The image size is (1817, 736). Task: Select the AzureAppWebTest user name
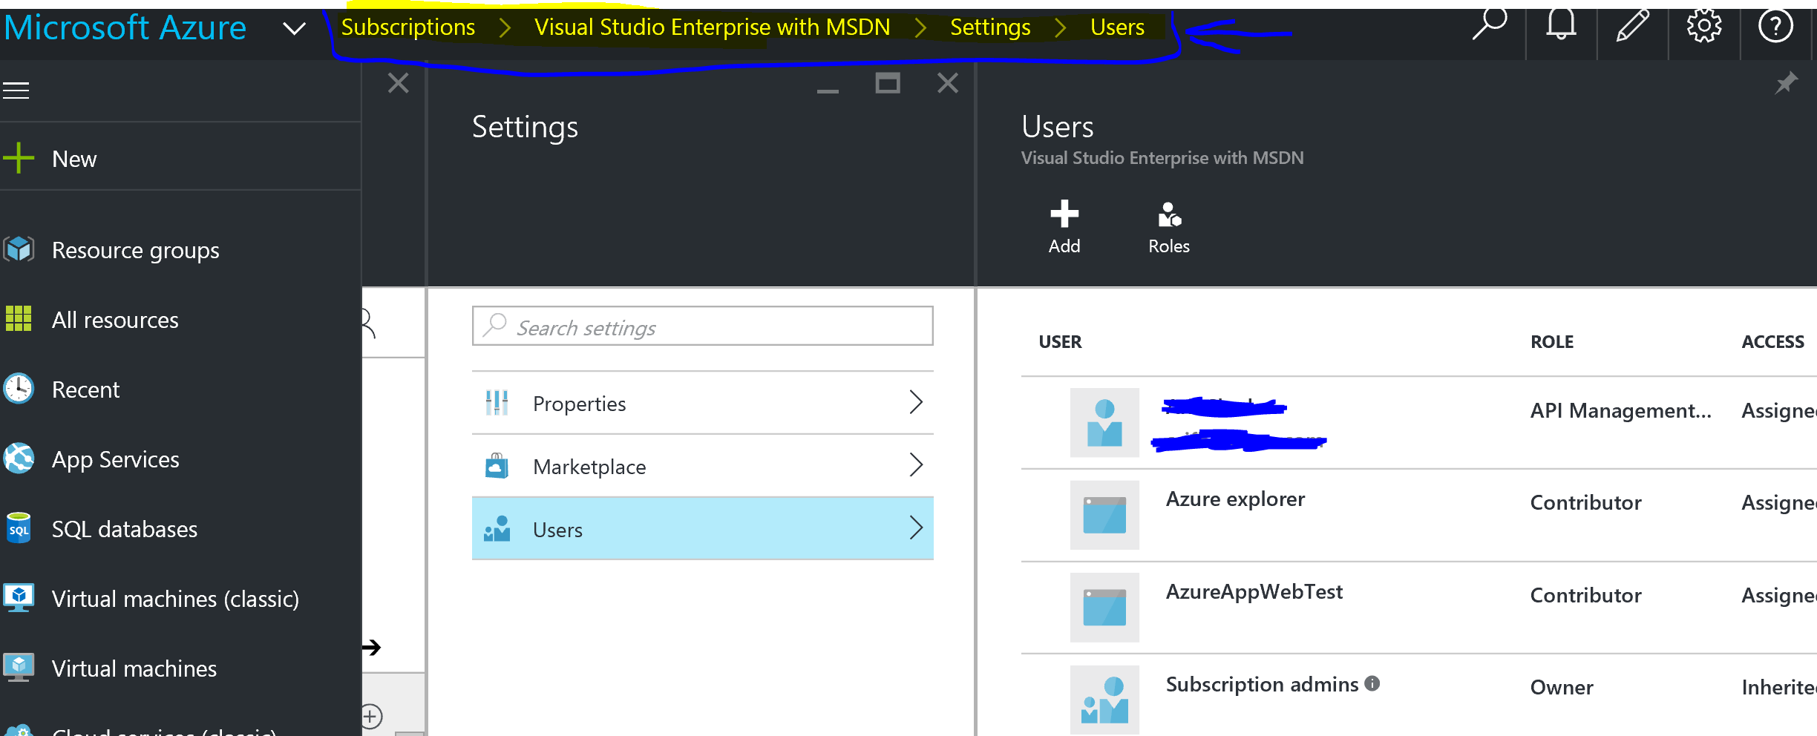click(x=1254, y=591)
